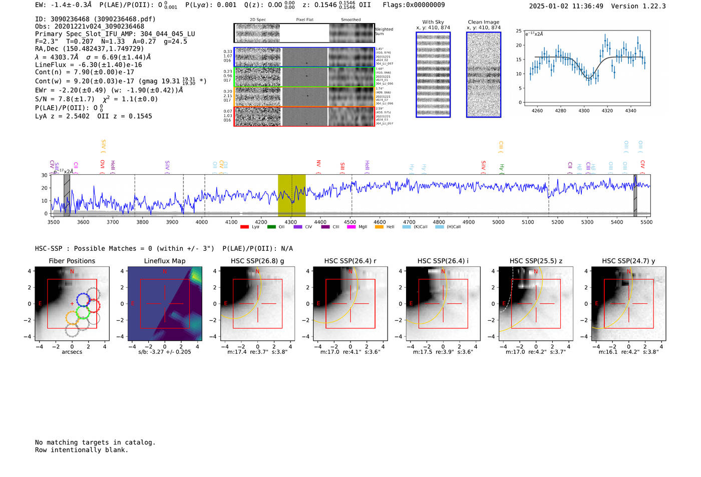This screenshot has width=701, height=477.
Task: Select the Cont(n) = 7.90 value
Action: click(85, 72)
